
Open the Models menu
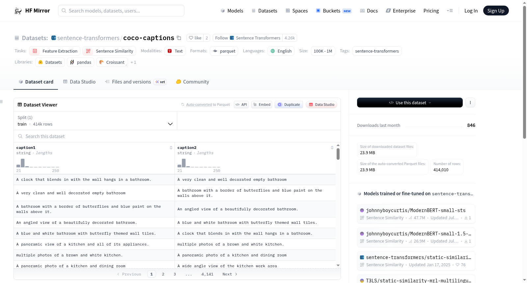coord(232,11)
